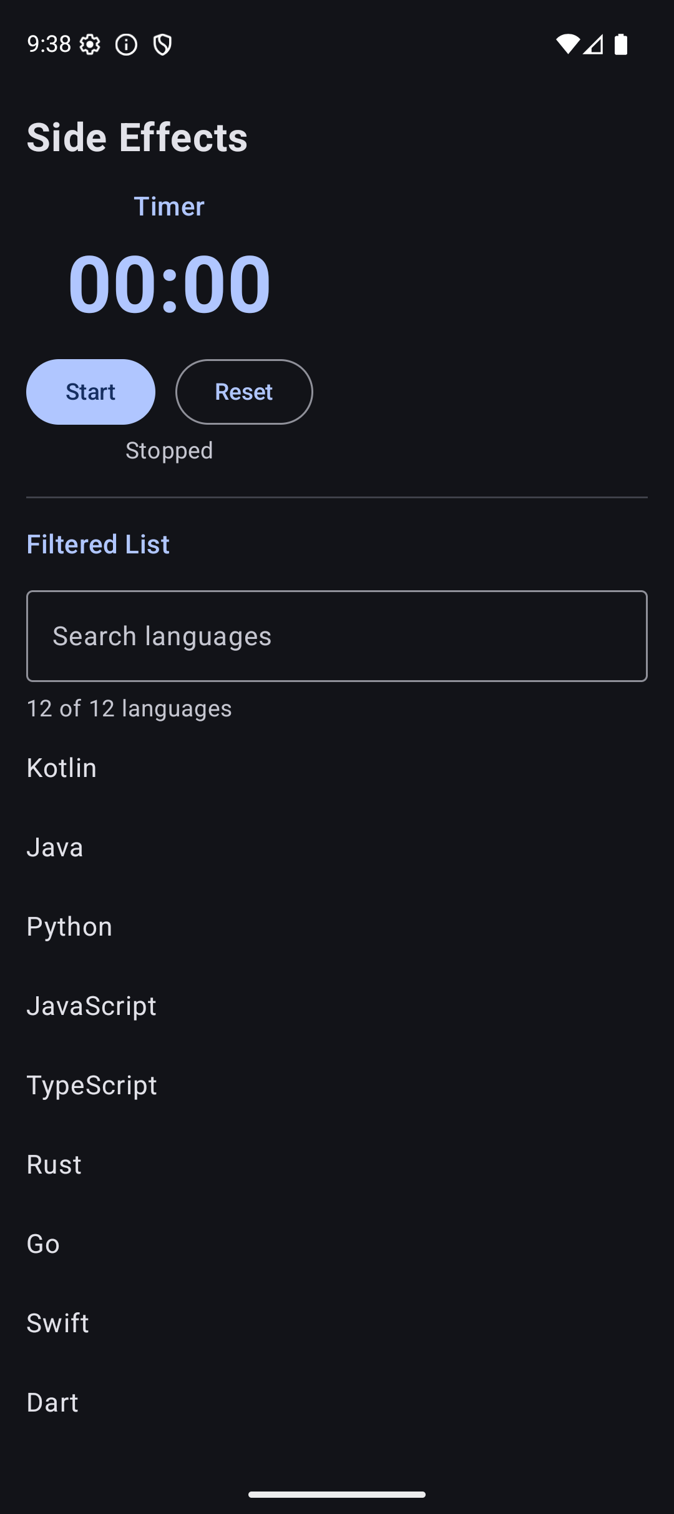Viewport: 674px width, 1514px height.
Task: Tap the Wi-Fi signal icon
Action: point(567,44)
